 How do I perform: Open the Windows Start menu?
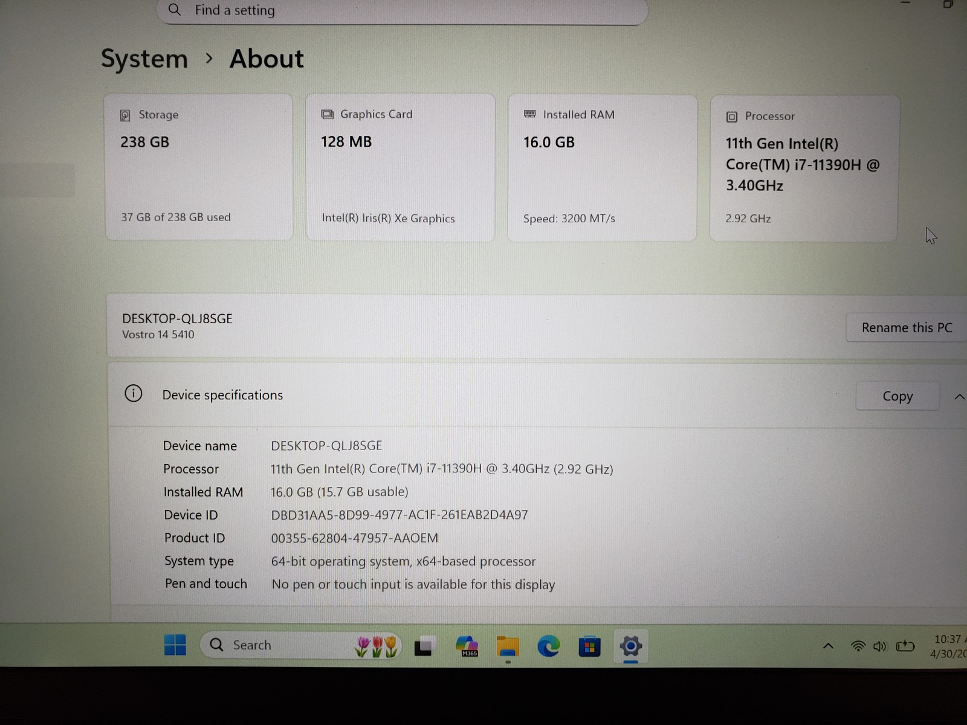coord(175,645)
